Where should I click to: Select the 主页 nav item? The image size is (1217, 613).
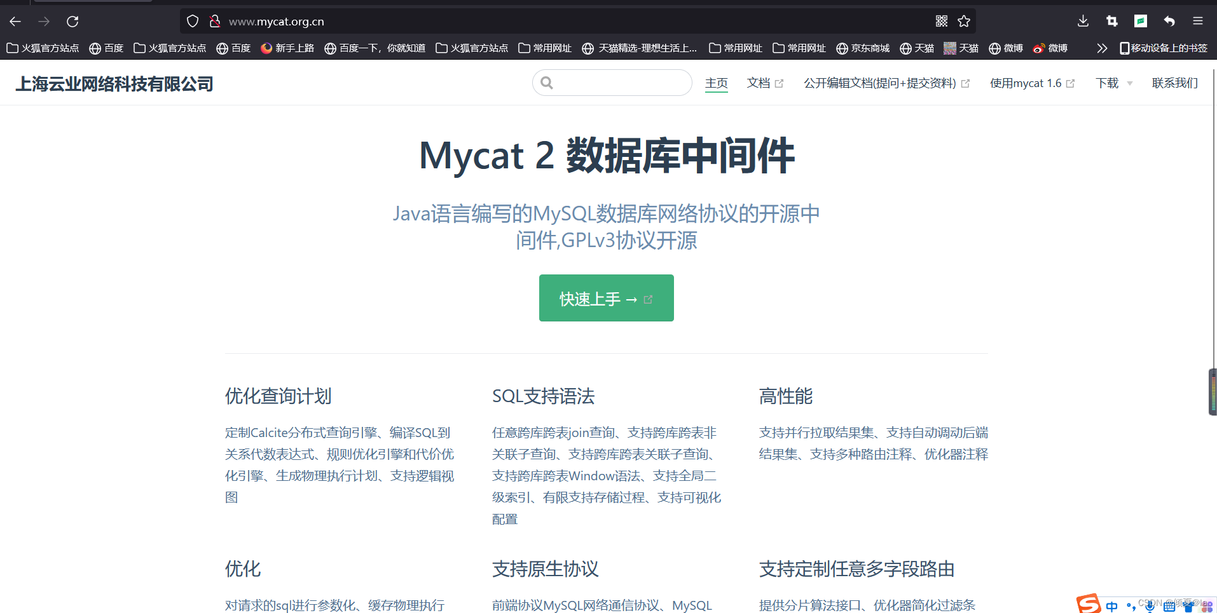[716, 83]
